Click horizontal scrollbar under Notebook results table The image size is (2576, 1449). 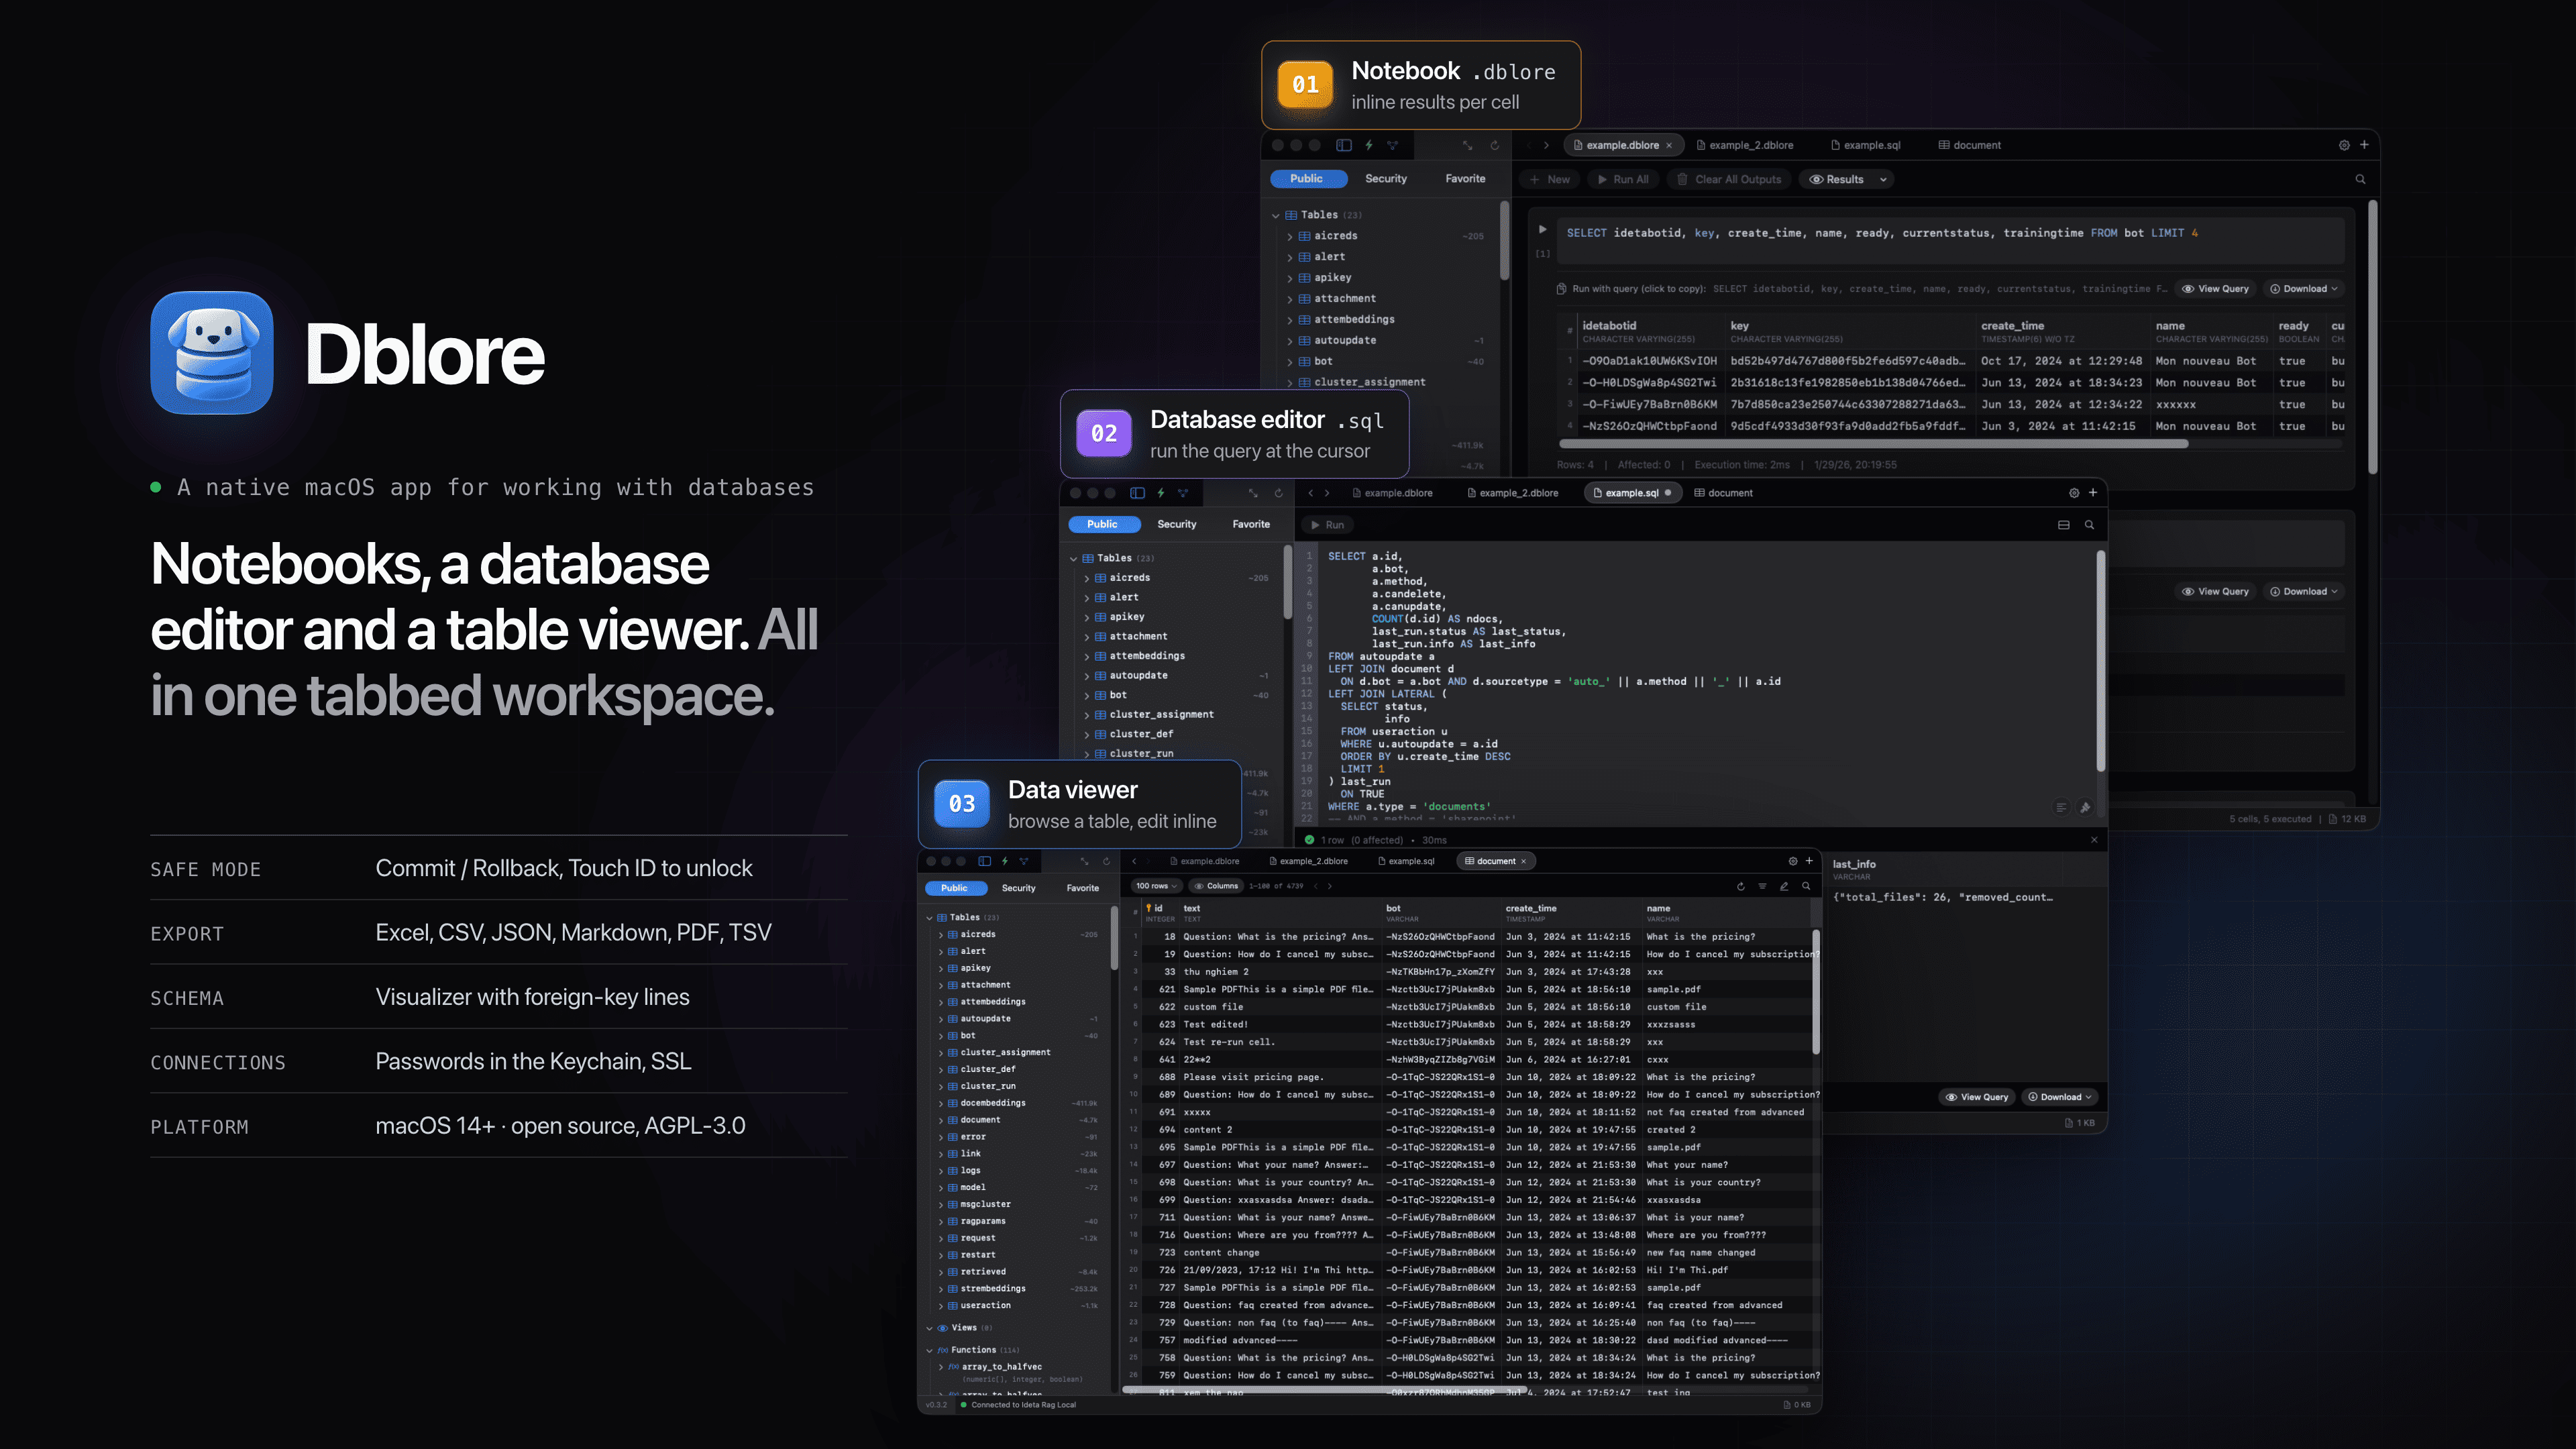pos(1873,445)
